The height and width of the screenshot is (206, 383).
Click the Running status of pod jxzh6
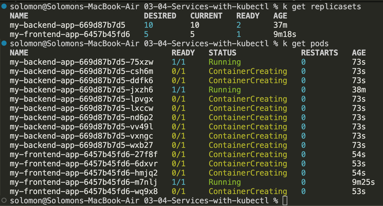coord(225,90)
